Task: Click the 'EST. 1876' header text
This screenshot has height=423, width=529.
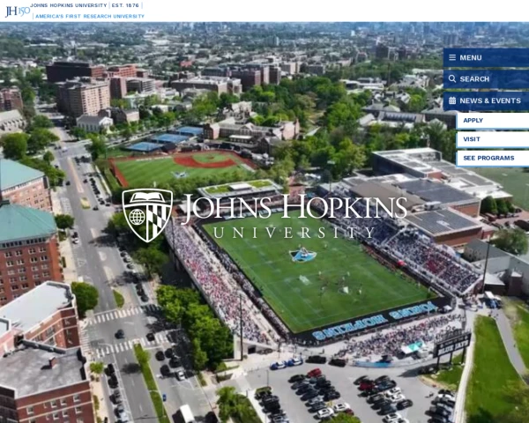Action: point(125,5)
